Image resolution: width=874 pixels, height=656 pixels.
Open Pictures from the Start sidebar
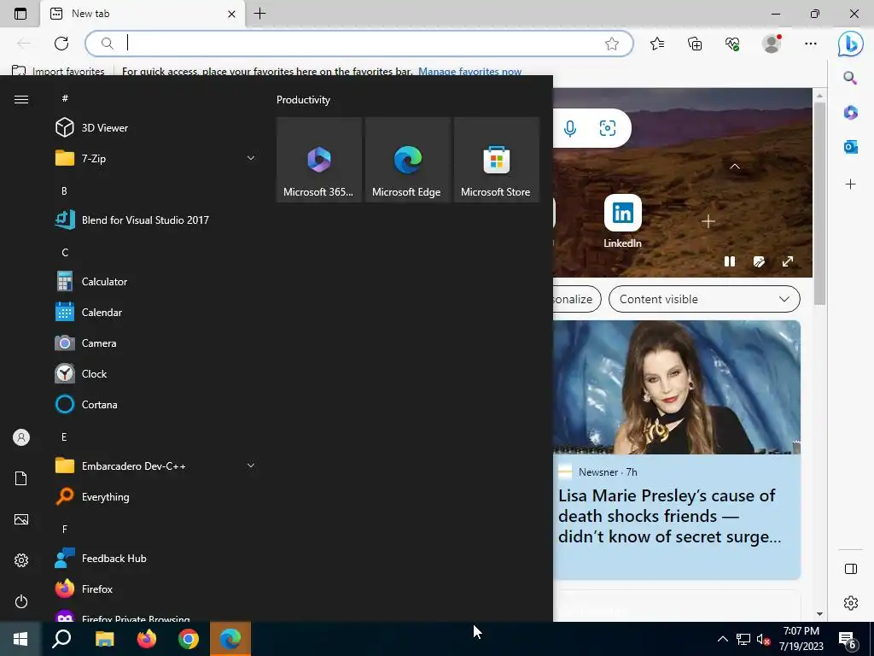coord(21,519)
